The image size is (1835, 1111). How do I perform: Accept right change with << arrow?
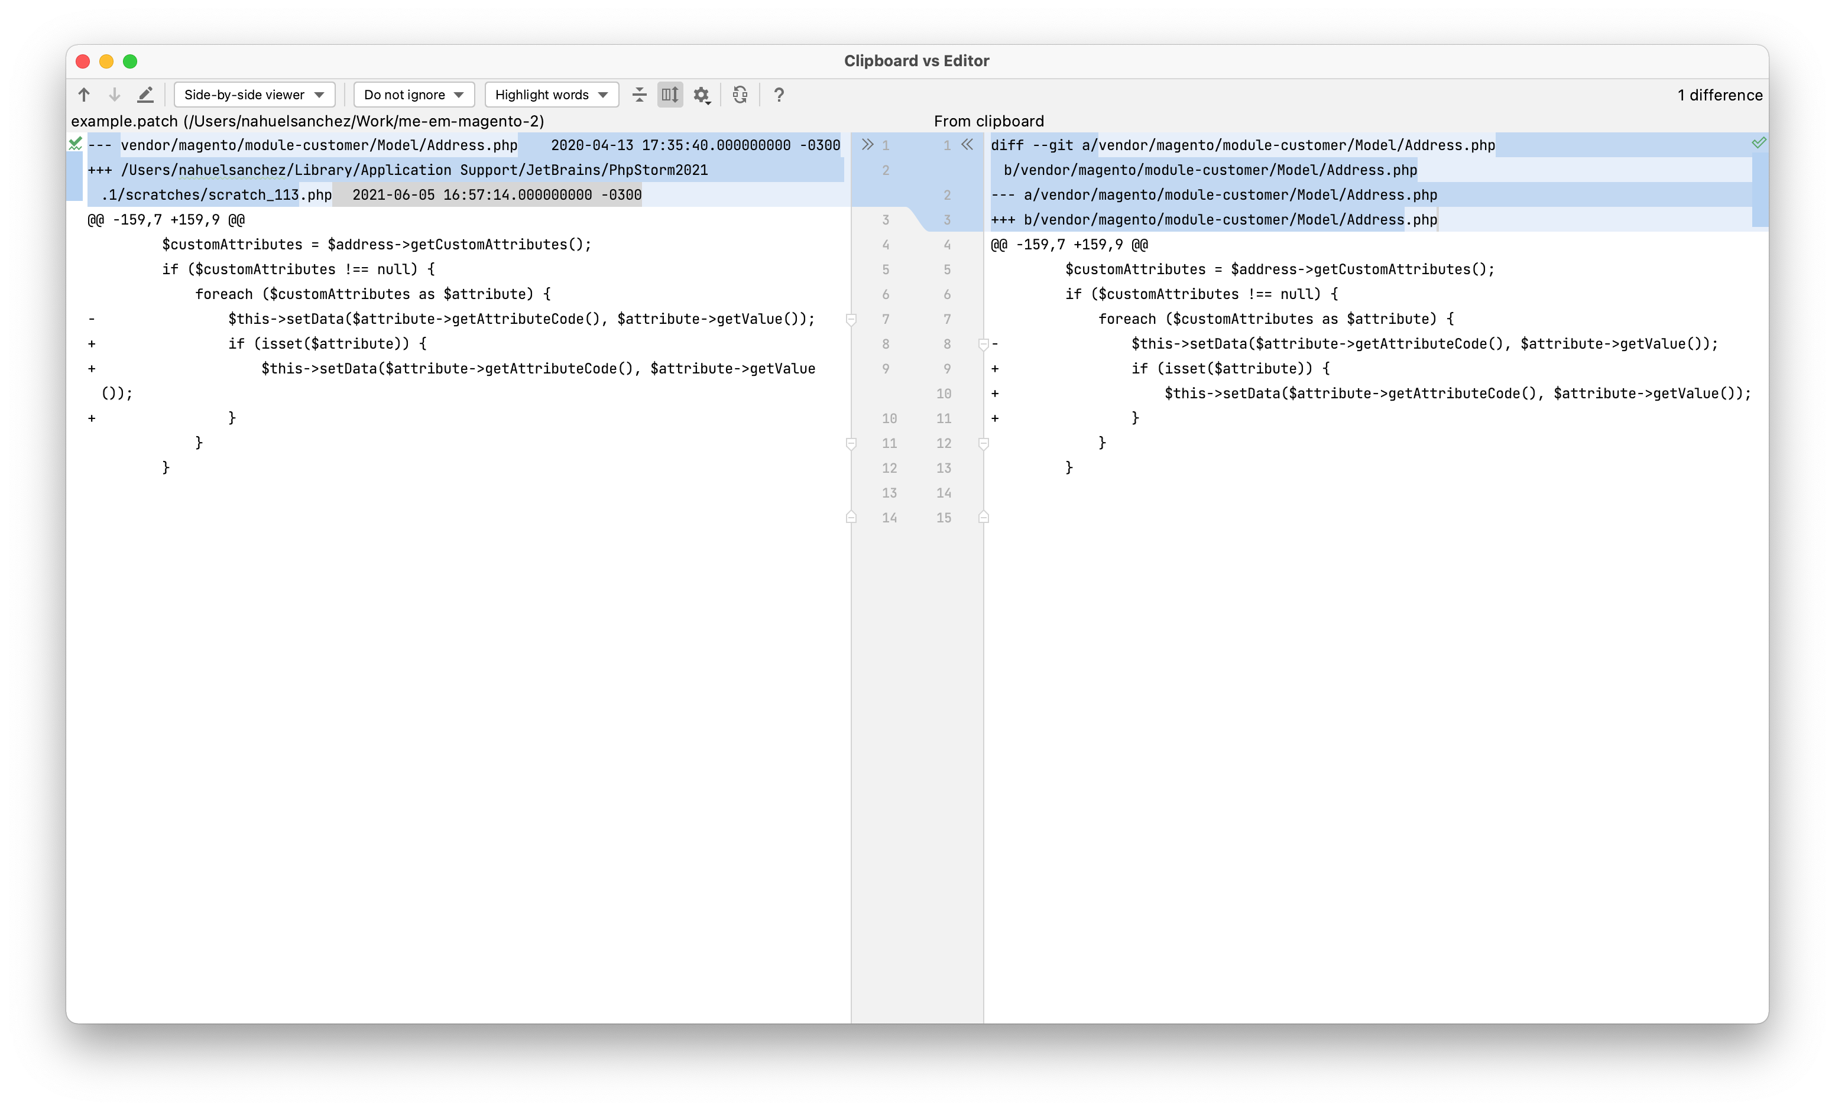pos(967,144)
